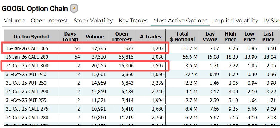Select the Most Active Options tab

click(180, 21)
